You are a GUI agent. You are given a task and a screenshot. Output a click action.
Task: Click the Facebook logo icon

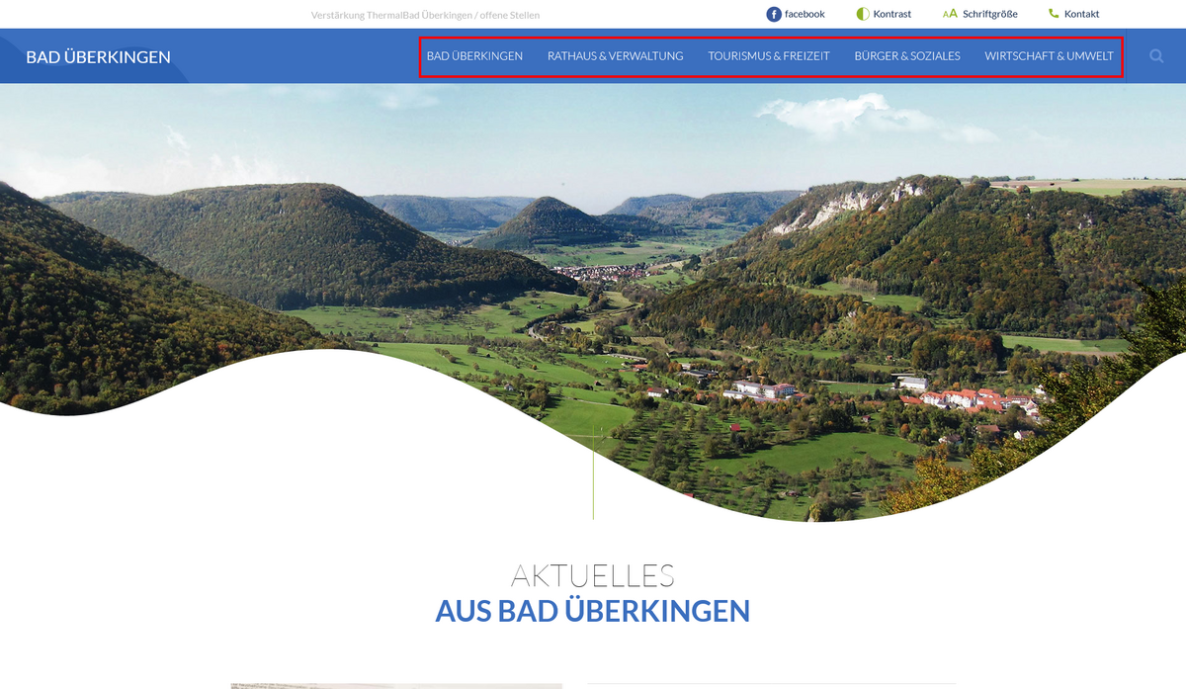tap(774, 14)
